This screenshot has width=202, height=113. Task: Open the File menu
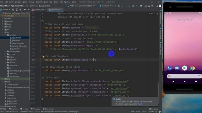click(x=2, y=2)
